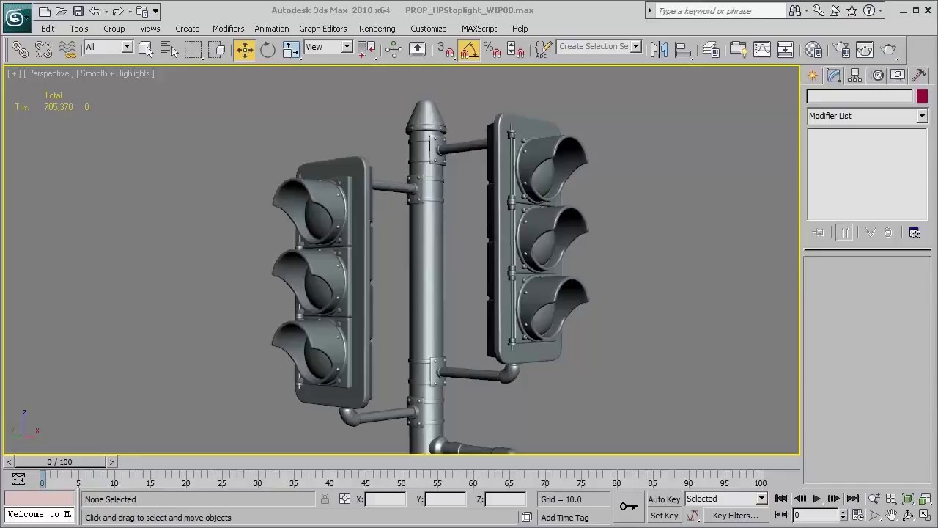Click Bind to Space Warp icon
This screenshot has height=528, width=938.
(67, 50)
